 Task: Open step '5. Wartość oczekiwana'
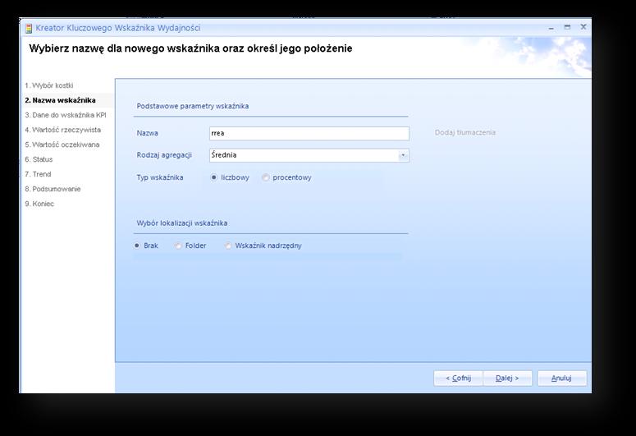click(x=62, y=145)
